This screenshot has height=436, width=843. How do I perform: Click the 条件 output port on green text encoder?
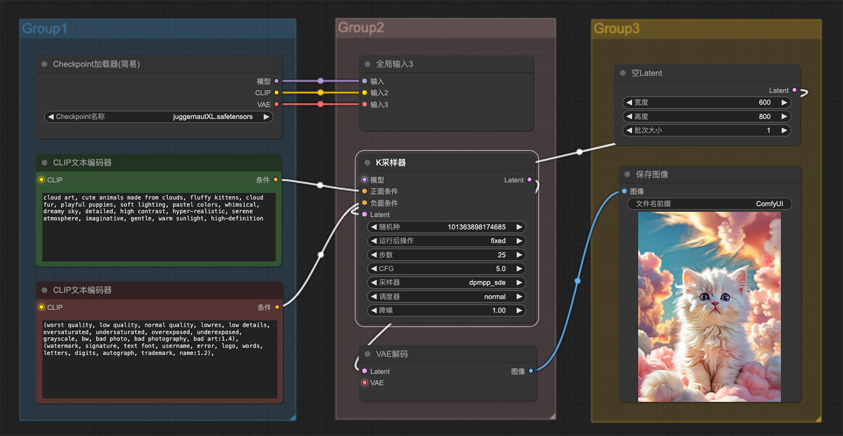[x=275, y=180]
